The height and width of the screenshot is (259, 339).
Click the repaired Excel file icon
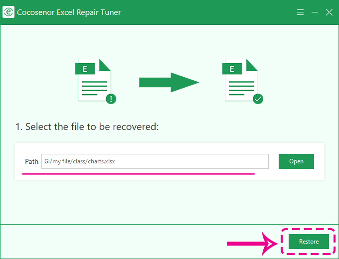242,81
